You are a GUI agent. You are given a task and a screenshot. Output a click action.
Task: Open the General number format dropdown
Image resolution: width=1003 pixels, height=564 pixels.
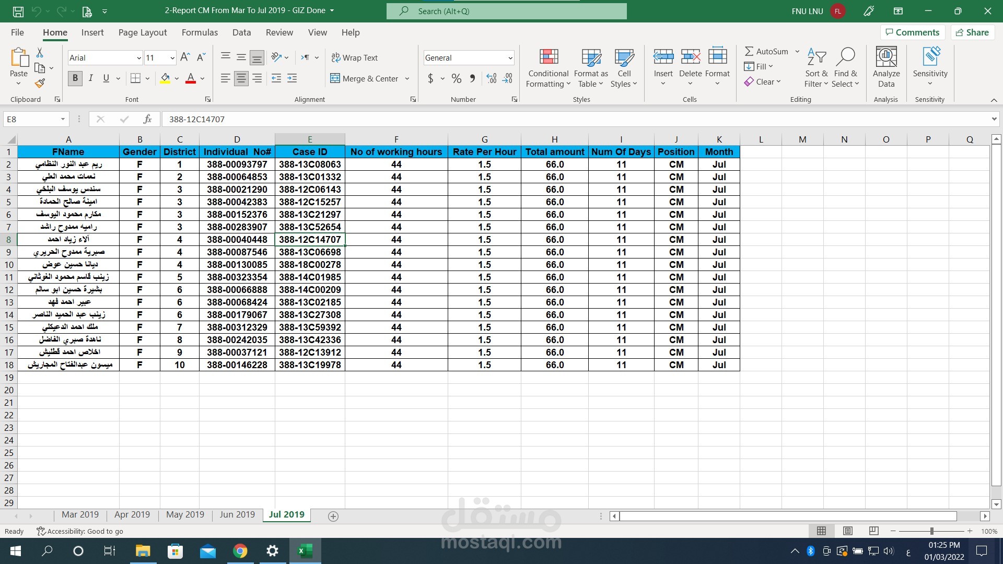(x=510, y=58)
